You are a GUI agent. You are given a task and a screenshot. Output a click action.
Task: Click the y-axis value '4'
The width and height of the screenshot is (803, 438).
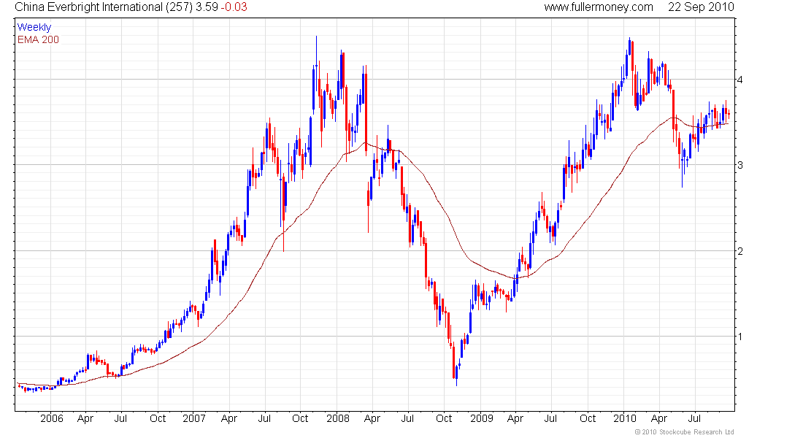[740, 80]
